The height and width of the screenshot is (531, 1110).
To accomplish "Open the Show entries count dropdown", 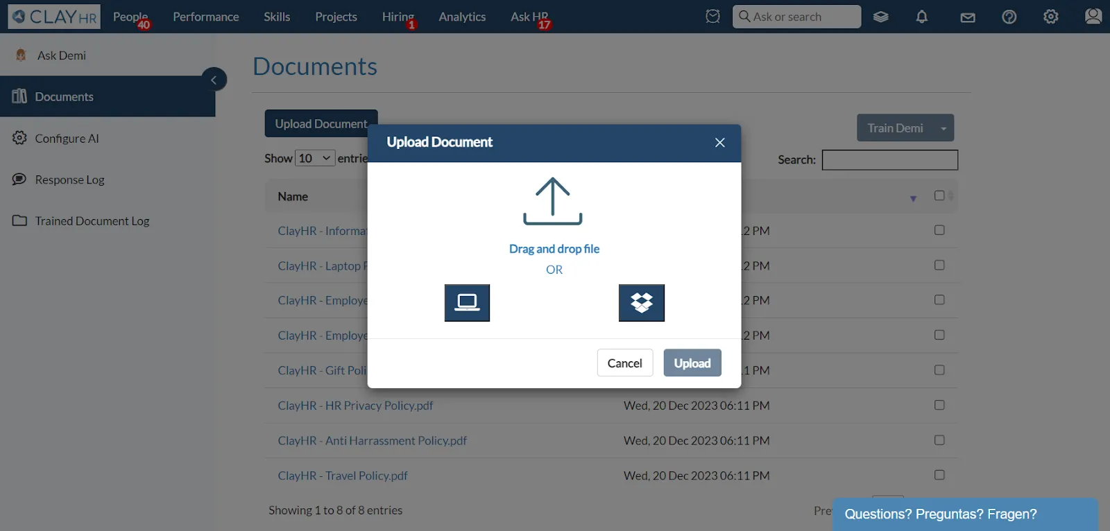I will coord(315,158).
